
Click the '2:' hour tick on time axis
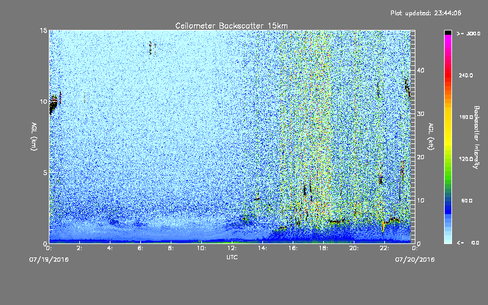point(80,248)
